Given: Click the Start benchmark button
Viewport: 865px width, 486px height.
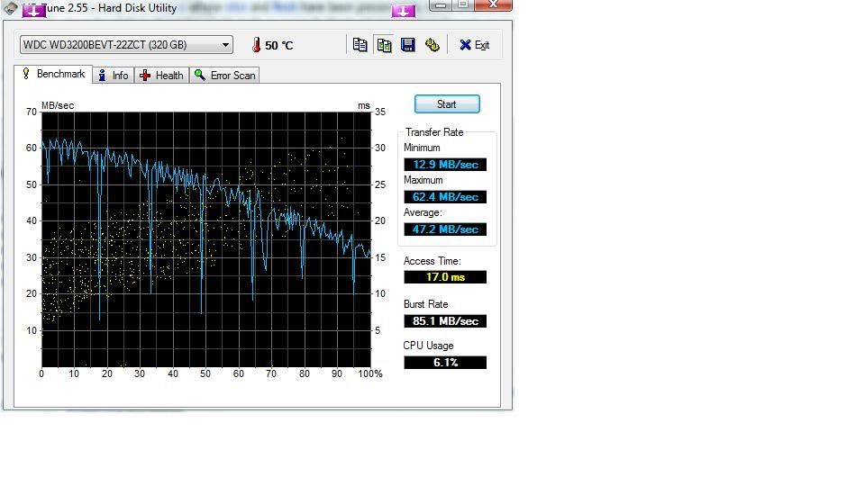Looking at the screenshot, I should pyautogui.click(x=447, y=104).
